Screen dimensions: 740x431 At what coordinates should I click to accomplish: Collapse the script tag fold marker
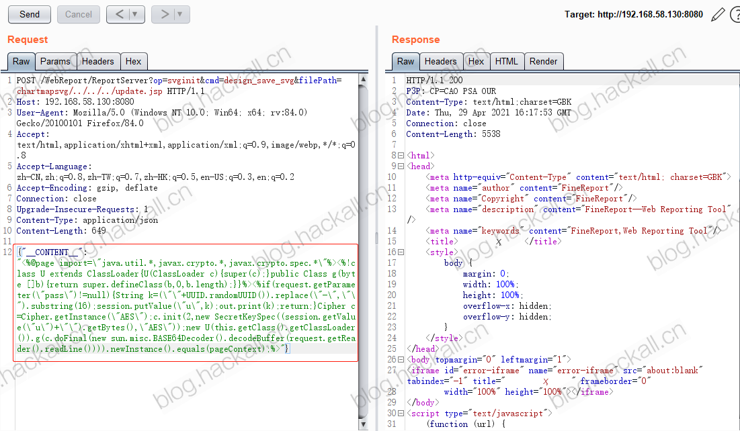tap(401, 414)
